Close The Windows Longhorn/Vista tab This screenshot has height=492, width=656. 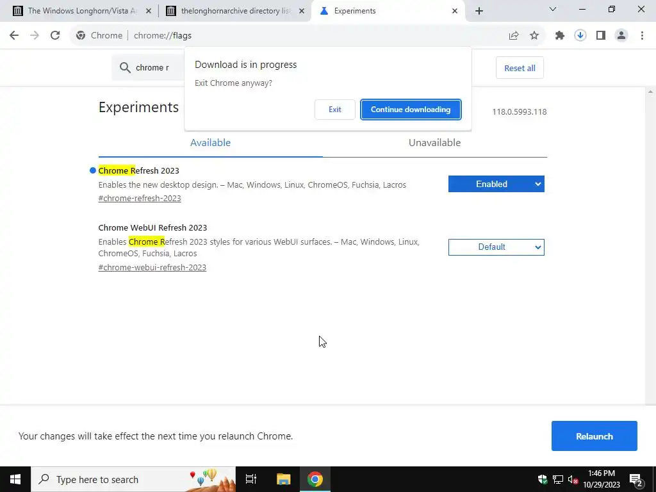pyautogui.click(x=148, y=11)
